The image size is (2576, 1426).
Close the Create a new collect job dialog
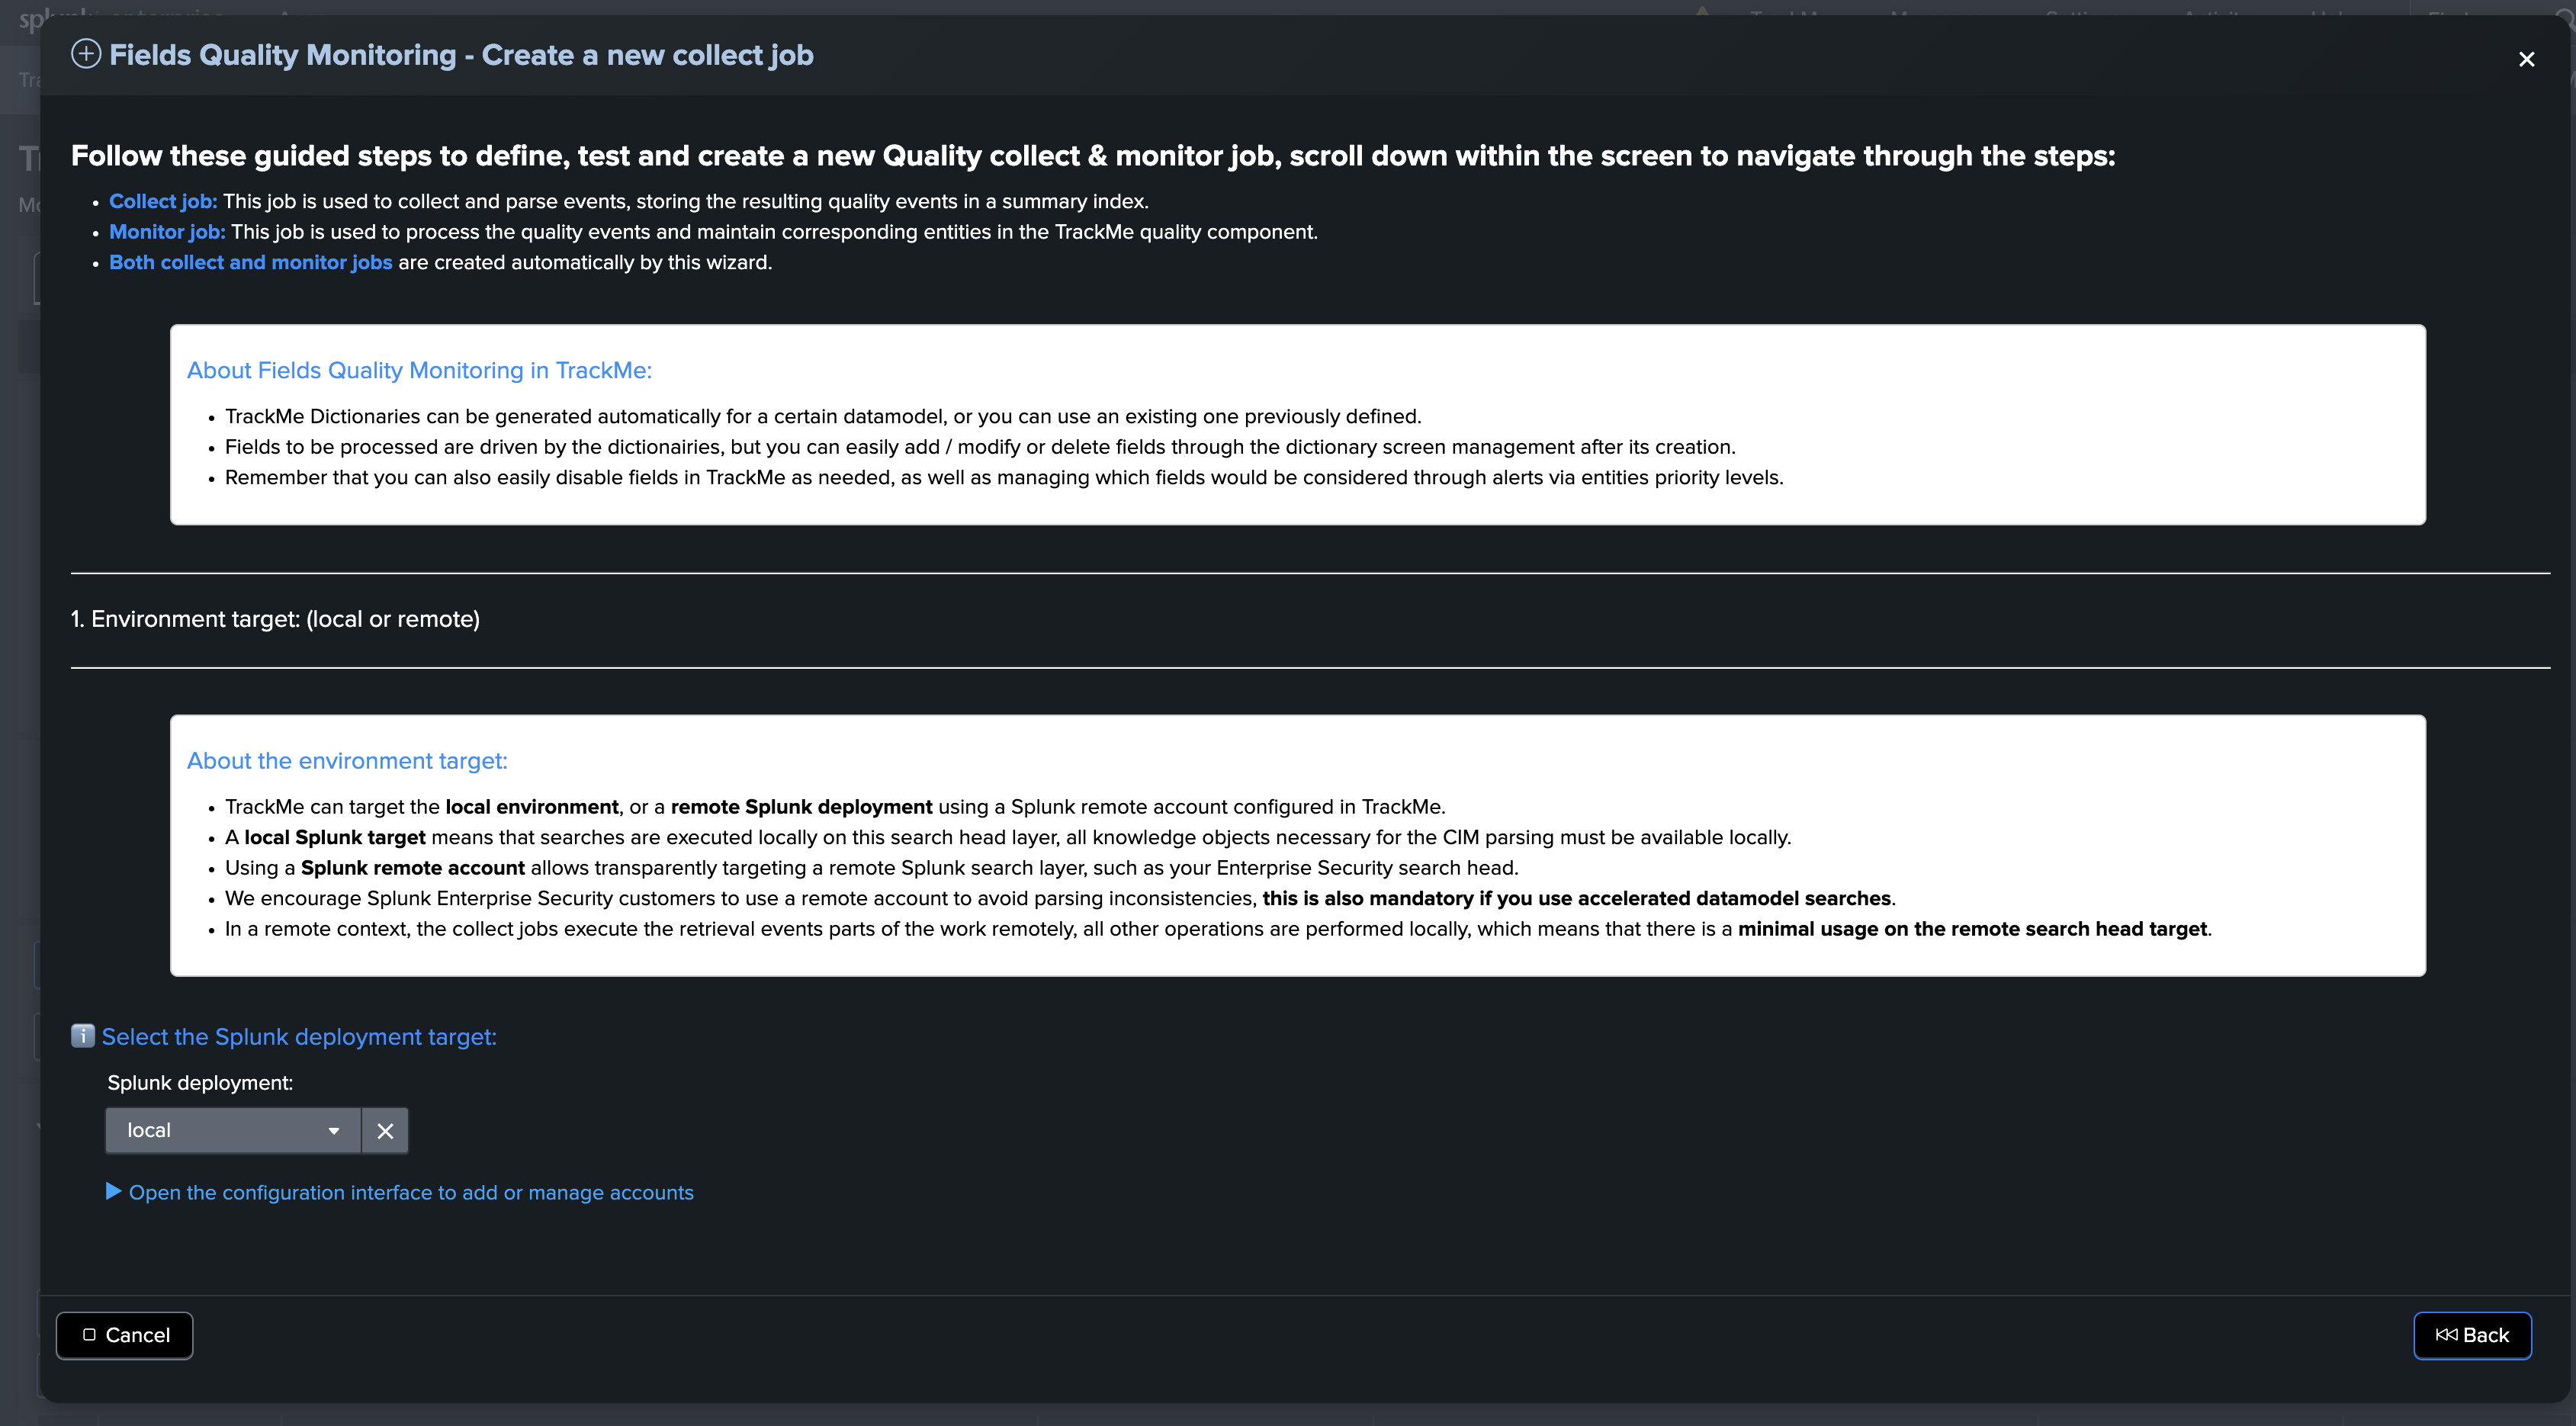[2526, 59]
